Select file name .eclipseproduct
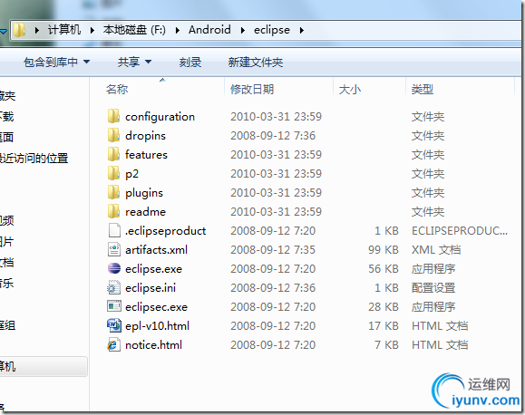This screenshot has width=525, height=415. [x=165, y=231]
